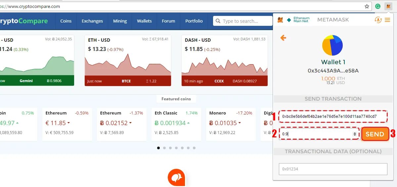This screenshot has width=397, height=187.
Task: Click the transactional data input field
Action: coord(333,169)
